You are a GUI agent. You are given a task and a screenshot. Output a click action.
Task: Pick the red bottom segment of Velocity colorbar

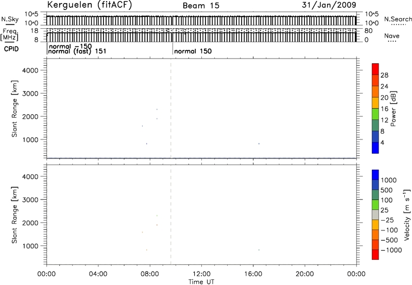[375, 255]
